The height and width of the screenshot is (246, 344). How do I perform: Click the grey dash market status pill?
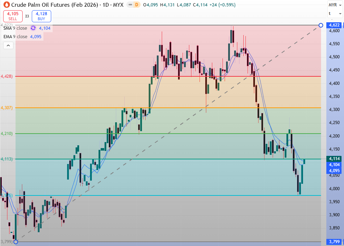point(130,5)
